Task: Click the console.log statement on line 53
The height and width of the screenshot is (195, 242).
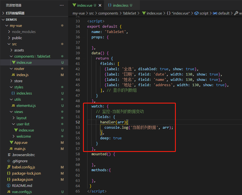Action: pos(139,128)
